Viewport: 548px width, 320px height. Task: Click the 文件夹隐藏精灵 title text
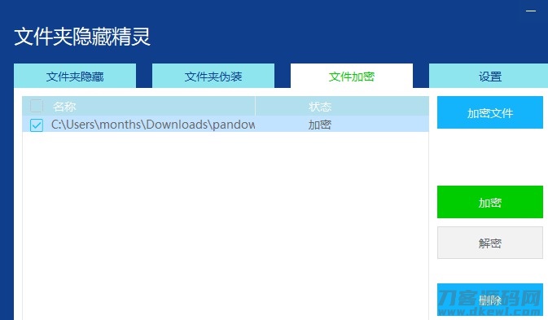(82, 37)
